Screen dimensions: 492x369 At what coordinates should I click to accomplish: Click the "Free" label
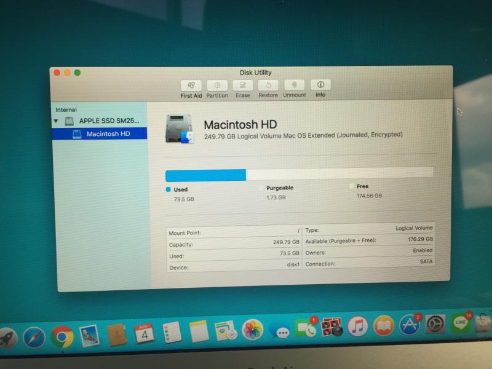click(x=362, y=186)
